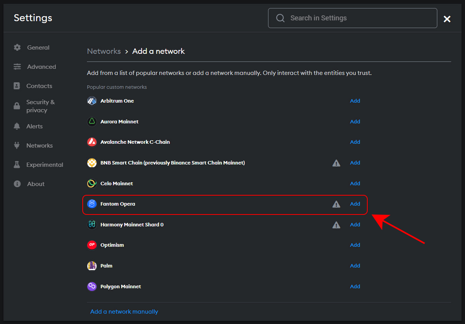Click the 'Polygon Mainnet' network name

point(121,287)
